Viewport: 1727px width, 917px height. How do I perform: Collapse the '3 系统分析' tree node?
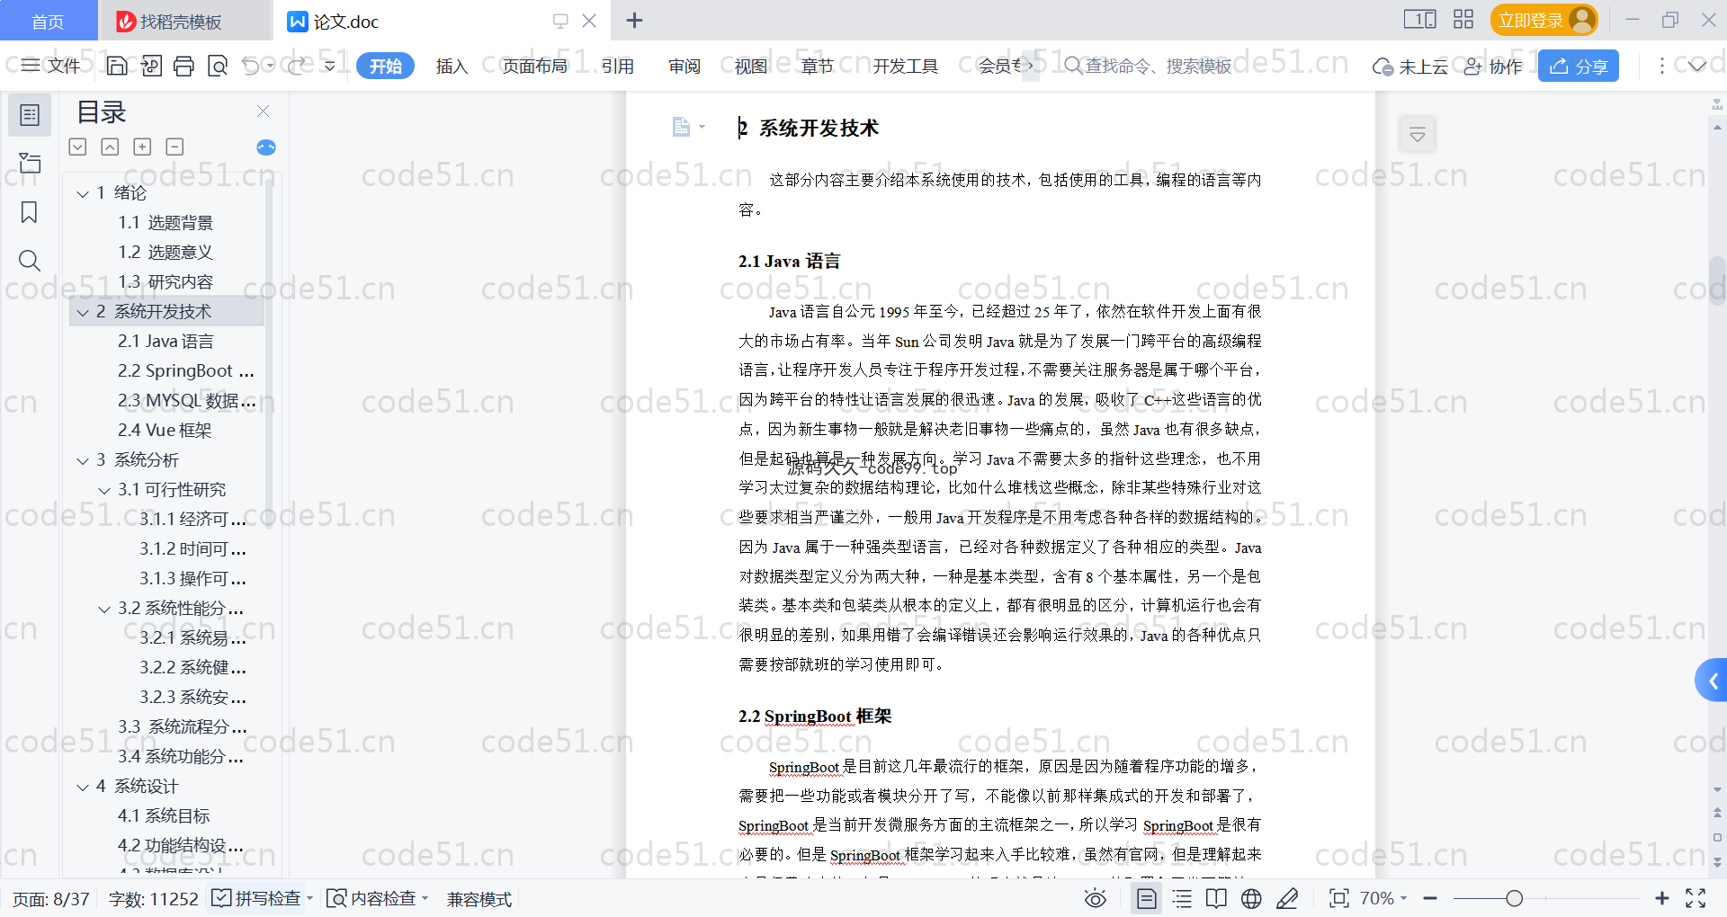coord(83,460)
